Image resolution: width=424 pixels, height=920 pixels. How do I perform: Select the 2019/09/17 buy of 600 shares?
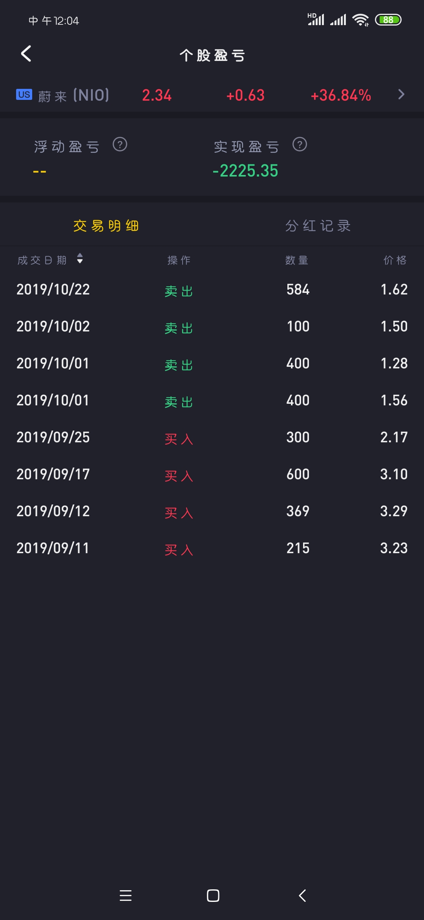pos(212,475)
